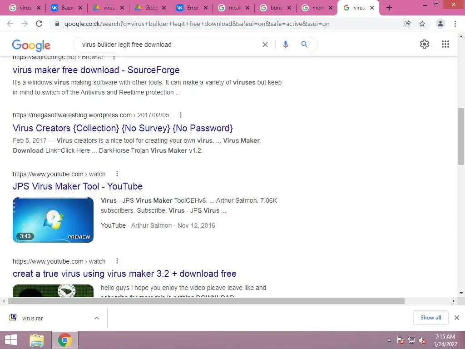Open Action Center flag in tray
The image size is (465, 349).
tap(401, 340)
